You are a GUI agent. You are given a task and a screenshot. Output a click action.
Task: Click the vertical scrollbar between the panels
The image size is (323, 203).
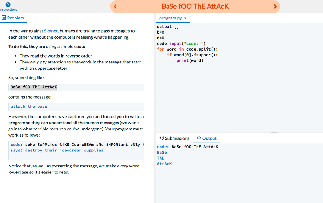point(154,101)
